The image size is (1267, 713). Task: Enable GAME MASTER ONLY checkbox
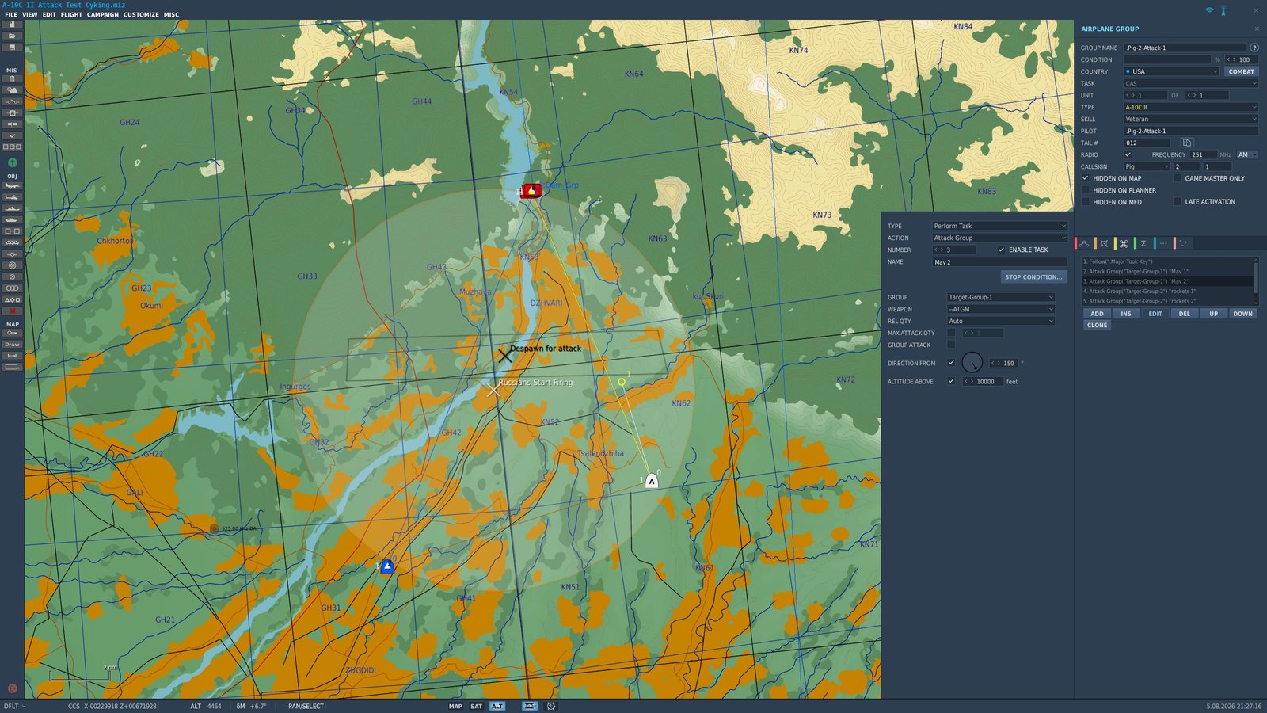1178,178
